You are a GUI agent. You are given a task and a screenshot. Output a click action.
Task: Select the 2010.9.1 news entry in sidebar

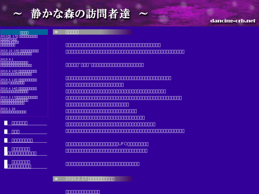16,62
